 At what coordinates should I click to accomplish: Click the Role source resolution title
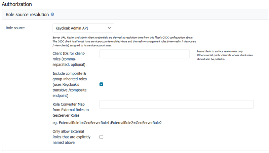coord(27,14)
